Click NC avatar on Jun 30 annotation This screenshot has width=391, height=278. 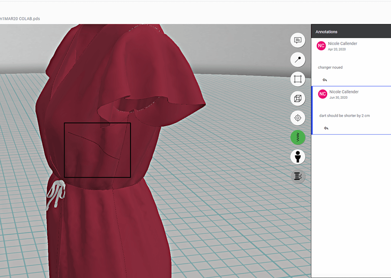(x=323, y=94)
